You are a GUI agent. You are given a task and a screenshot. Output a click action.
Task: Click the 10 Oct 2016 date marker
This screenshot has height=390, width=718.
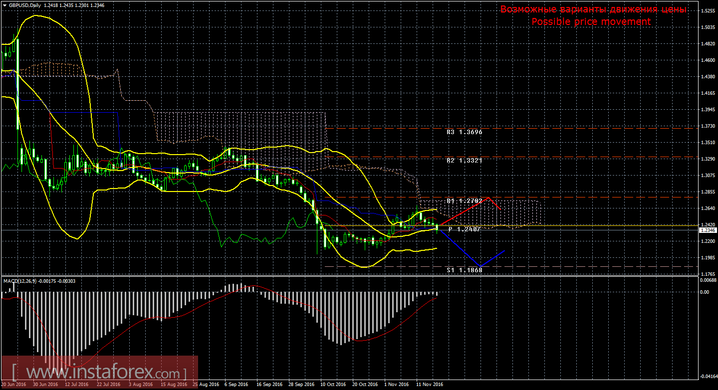pos(333,385)
